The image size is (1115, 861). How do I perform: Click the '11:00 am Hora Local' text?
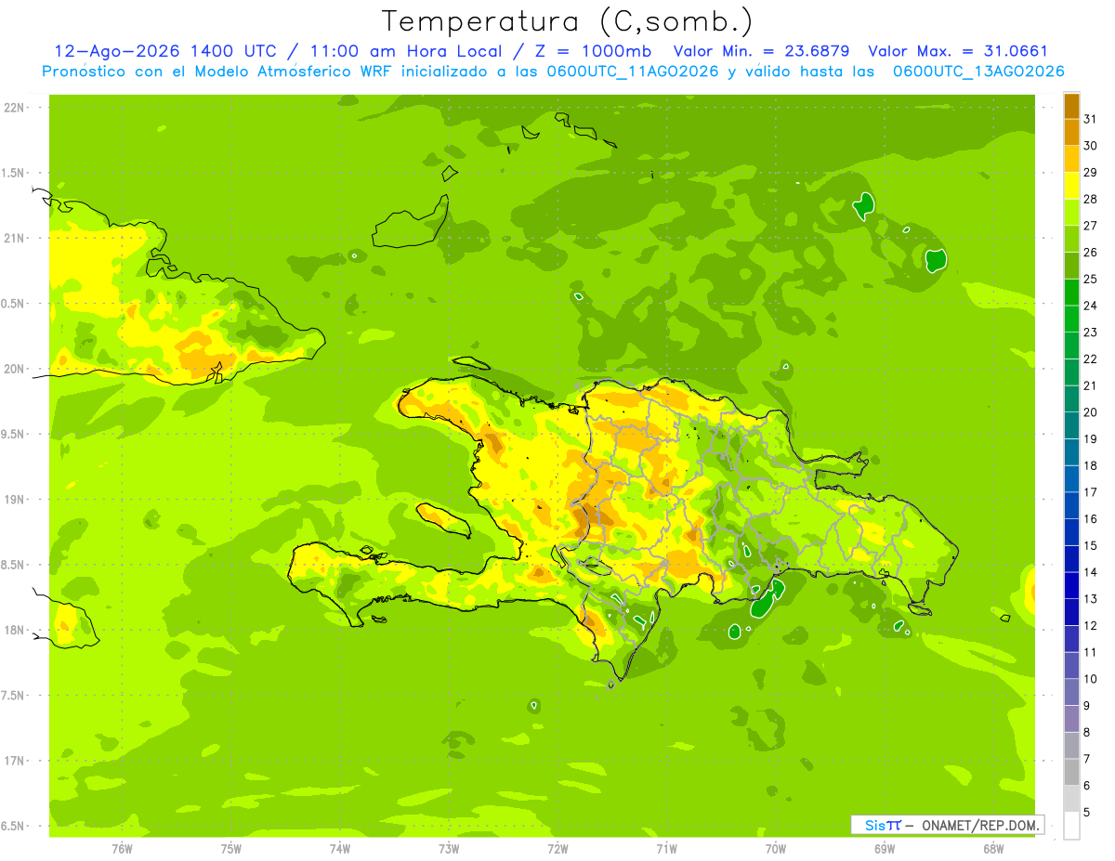(x=405, y=51)
